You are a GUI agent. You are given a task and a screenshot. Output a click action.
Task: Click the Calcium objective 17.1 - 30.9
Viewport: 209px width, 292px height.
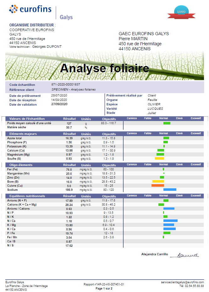109,151
